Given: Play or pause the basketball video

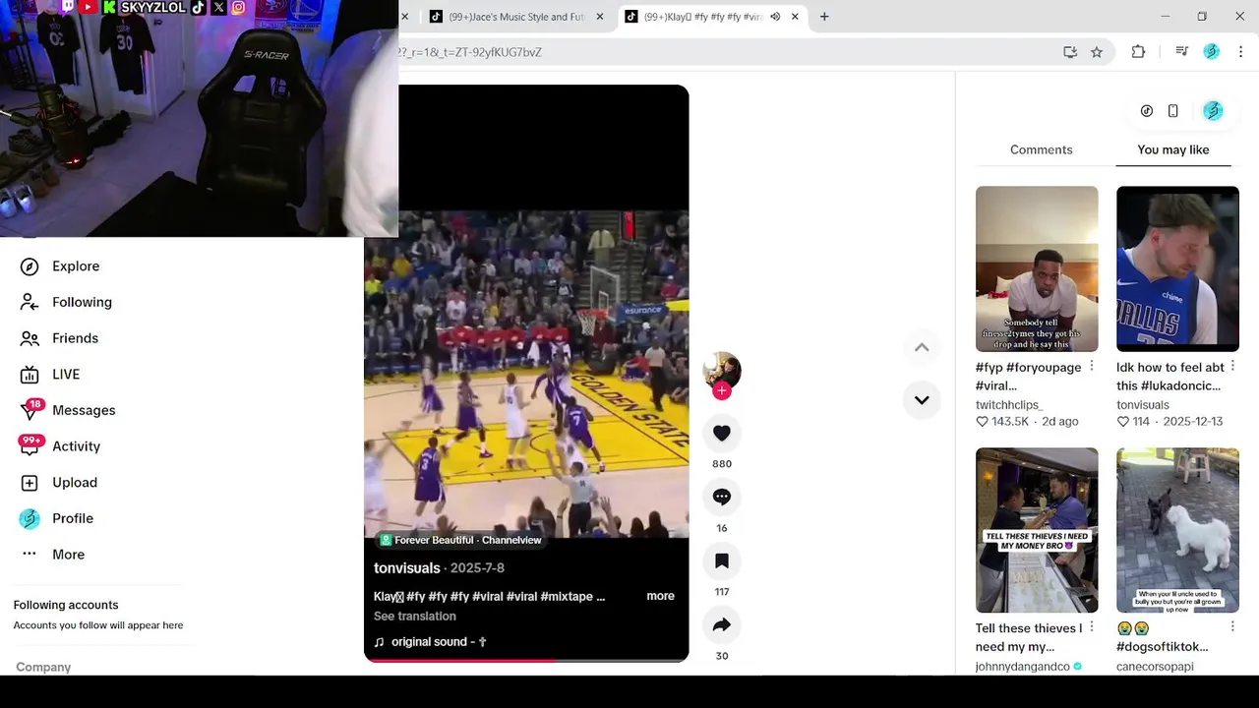Looking at the screenshot, I should (x=526, y=374).
